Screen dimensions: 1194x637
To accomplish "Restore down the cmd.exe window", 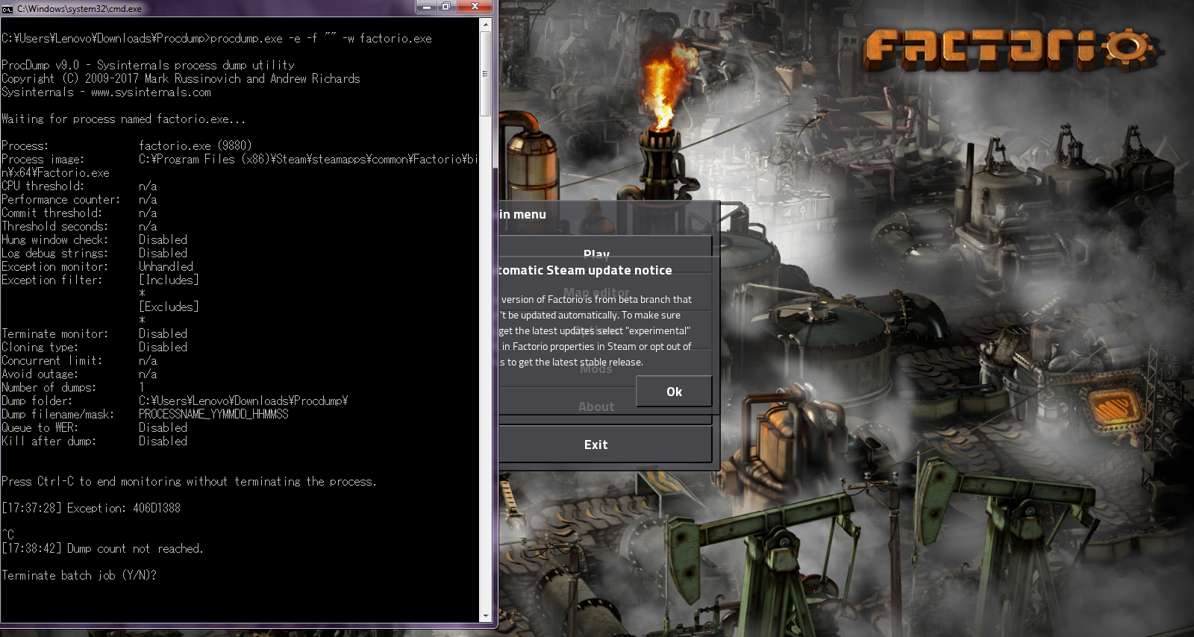I will coord(446,7).
